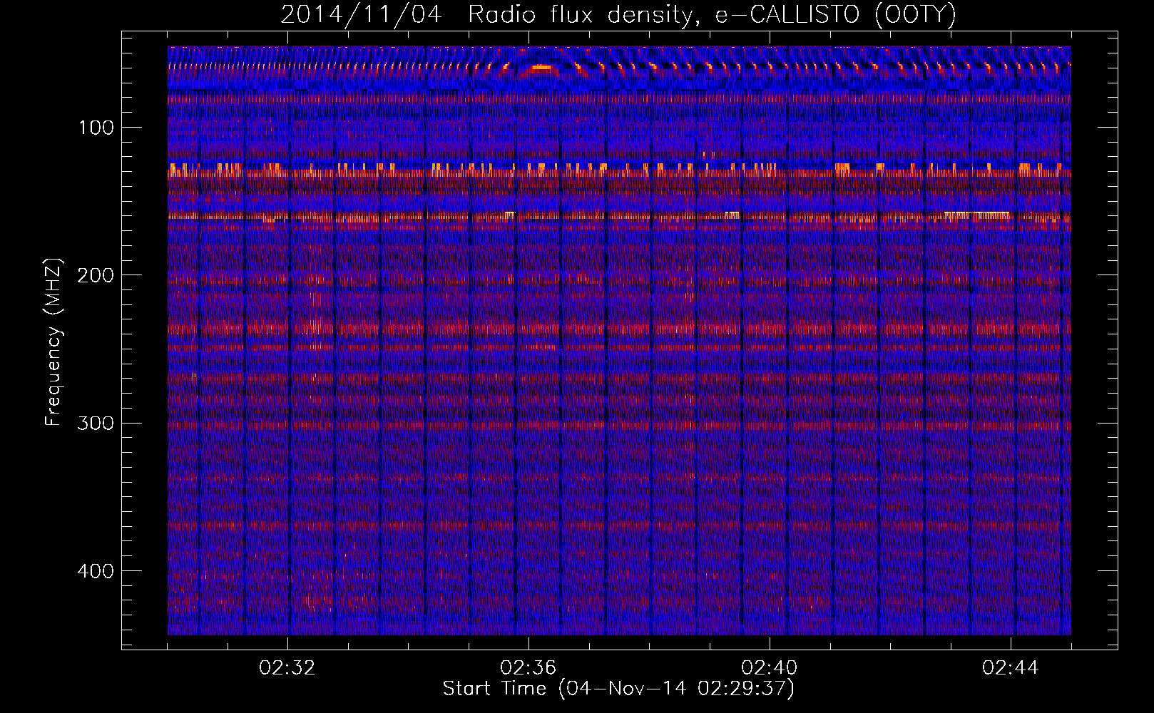Click the 100 frequency tick label
The width and height of the screenshot is (1154, 713).
[x=96, y=128]
